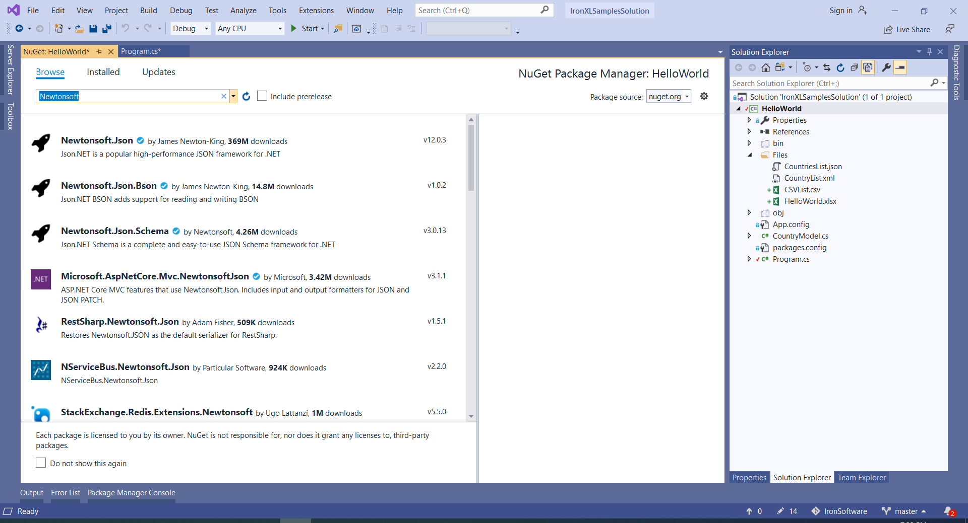Open the Package Manager Console tab
The height and width of the screenshot is (523, 968).
[132, 493]
